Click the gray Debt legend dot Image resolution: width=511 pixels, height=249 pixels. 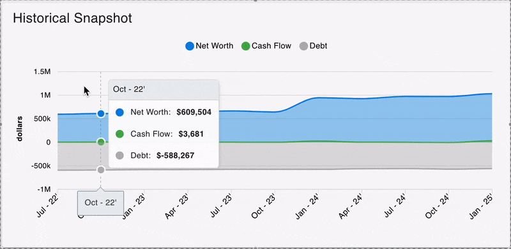pyautogui.click(x=303, y=46)
